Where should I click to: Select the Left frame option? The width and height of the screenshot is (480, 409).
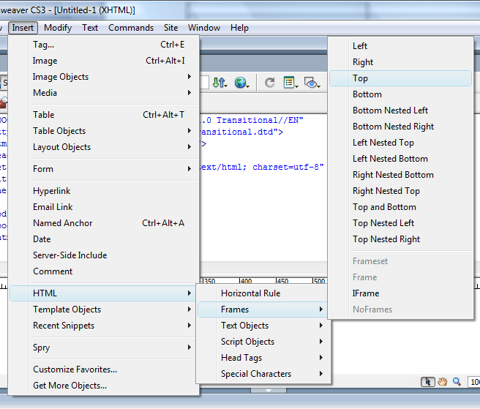[400, 46]
